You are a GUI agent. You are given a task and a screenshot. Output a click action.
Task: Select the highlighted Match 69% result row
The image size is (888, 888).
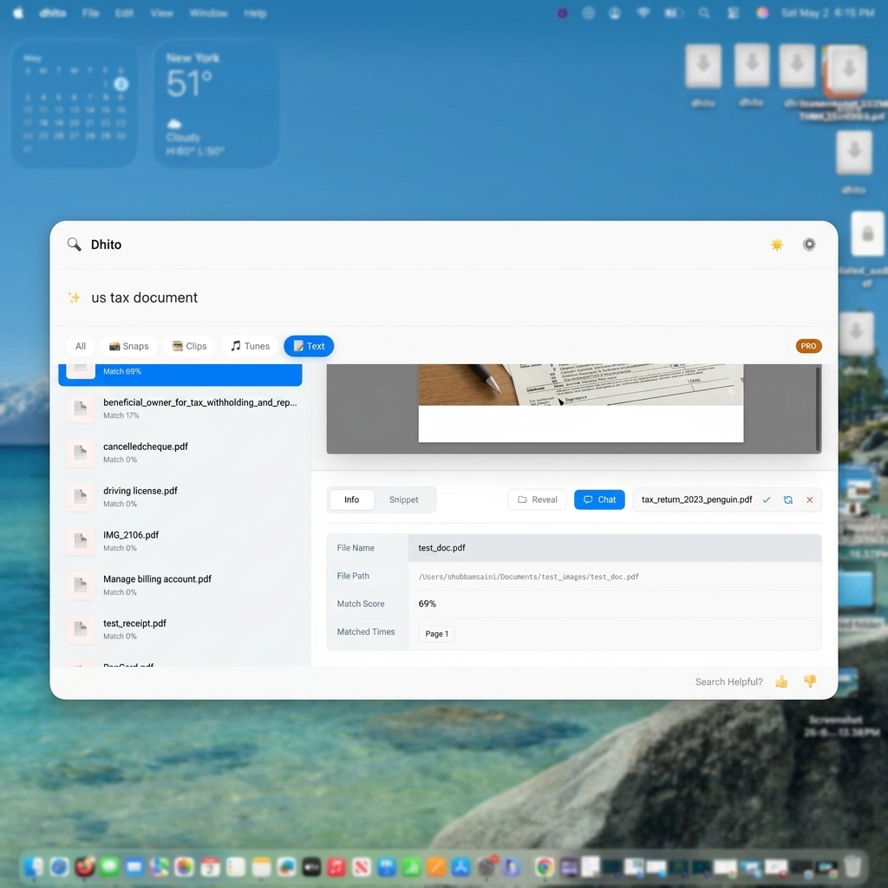click(180, 375)
